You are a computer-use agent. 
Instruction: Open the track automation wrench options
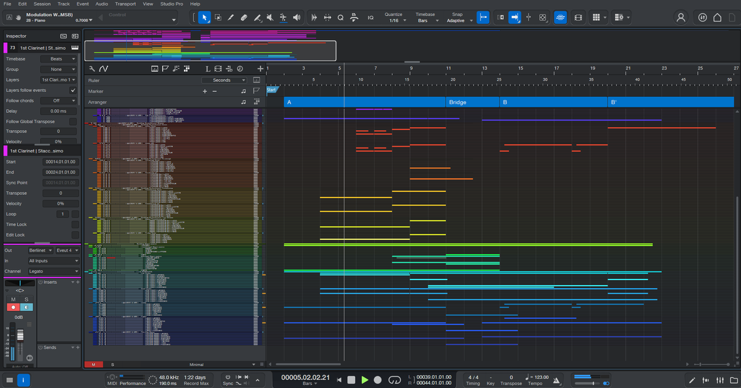click(x=92, y=69)
